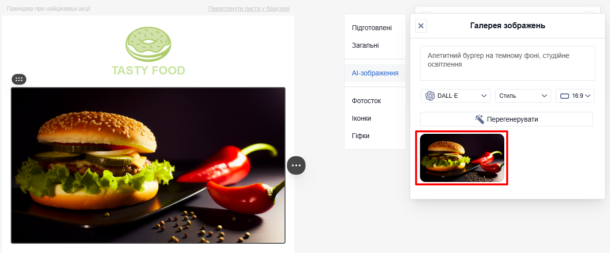Open the Іконки section
Screen dimensions: 610x253
coord(362,118)
